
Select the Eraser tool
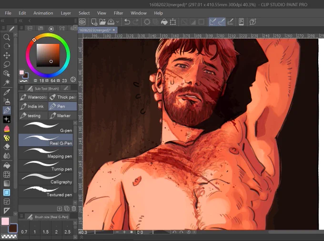point(7,147)
